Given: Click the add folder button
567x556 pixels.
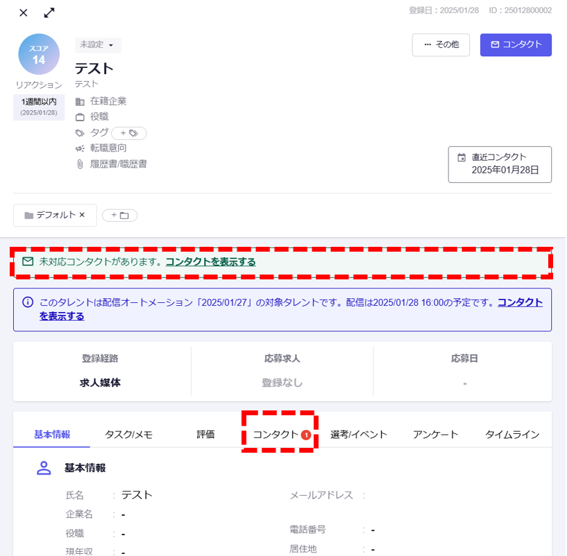Looking at the screenshot, I should (x=120, y=216).
